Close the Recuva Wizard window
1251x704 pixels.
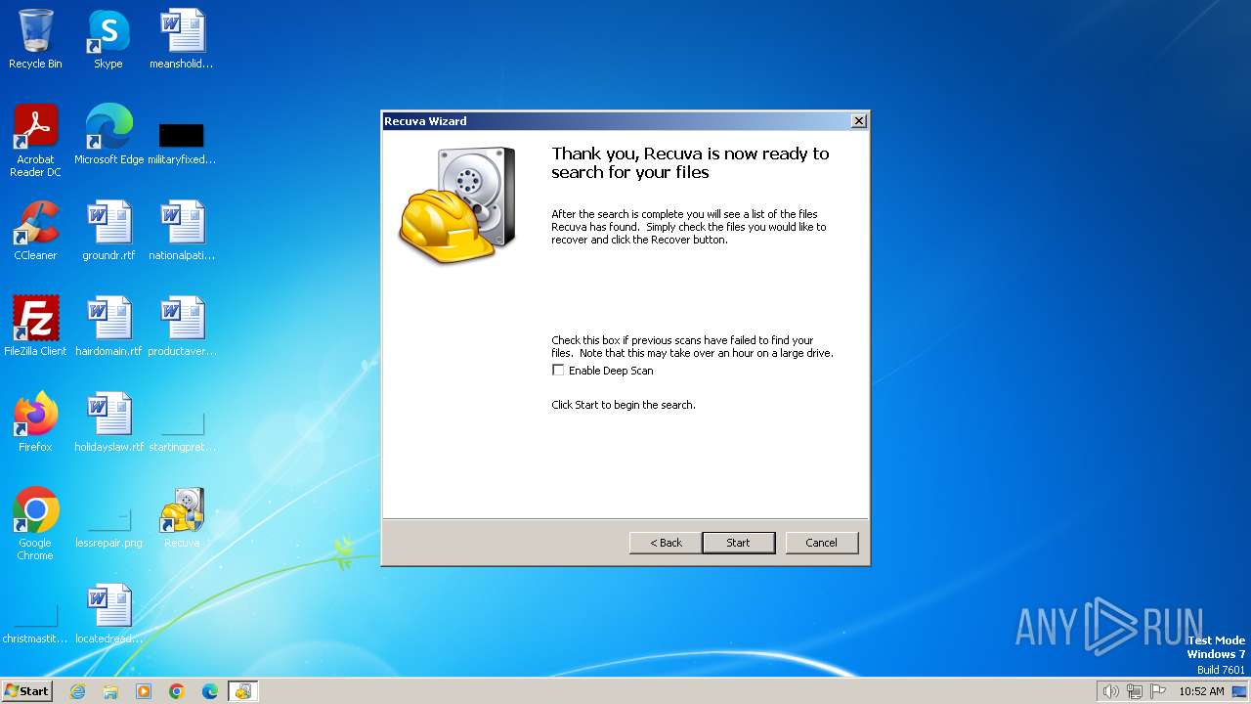click(858, 121)
